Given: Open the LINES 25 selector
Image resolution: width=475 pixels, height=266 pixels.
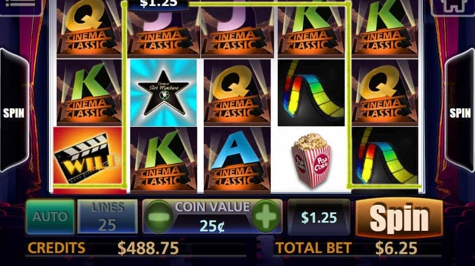Looking at the screenshot, I should (x=108, y=216).
